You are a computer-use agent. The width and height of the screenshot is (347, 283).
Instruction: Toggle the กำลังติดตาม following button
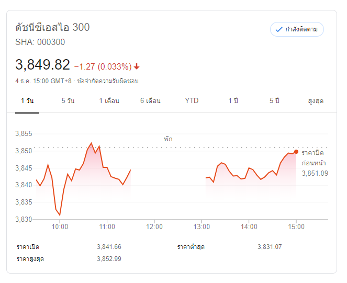coord(297,29)
